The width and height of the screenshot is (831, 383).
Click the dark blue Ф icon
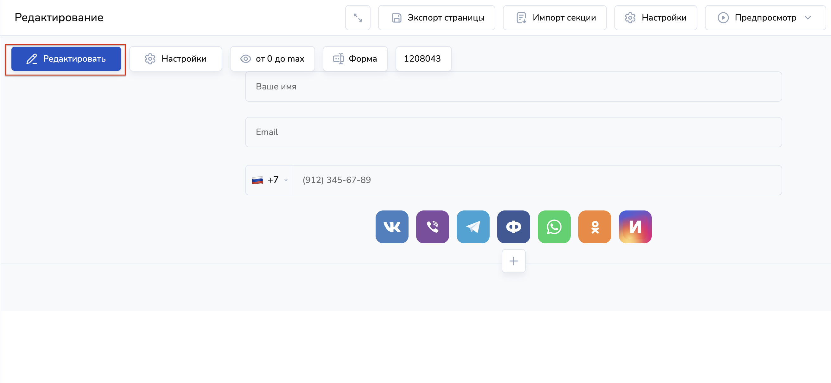(x=513, y=227)
